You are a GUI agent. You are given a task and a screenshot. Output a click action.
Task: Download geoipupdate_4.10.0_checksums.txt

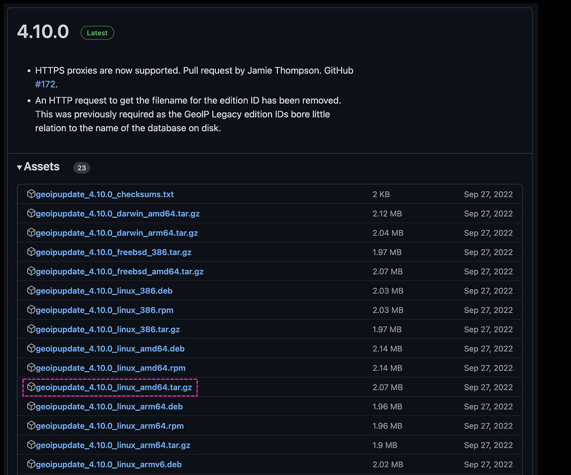click(x=105, y=194)
